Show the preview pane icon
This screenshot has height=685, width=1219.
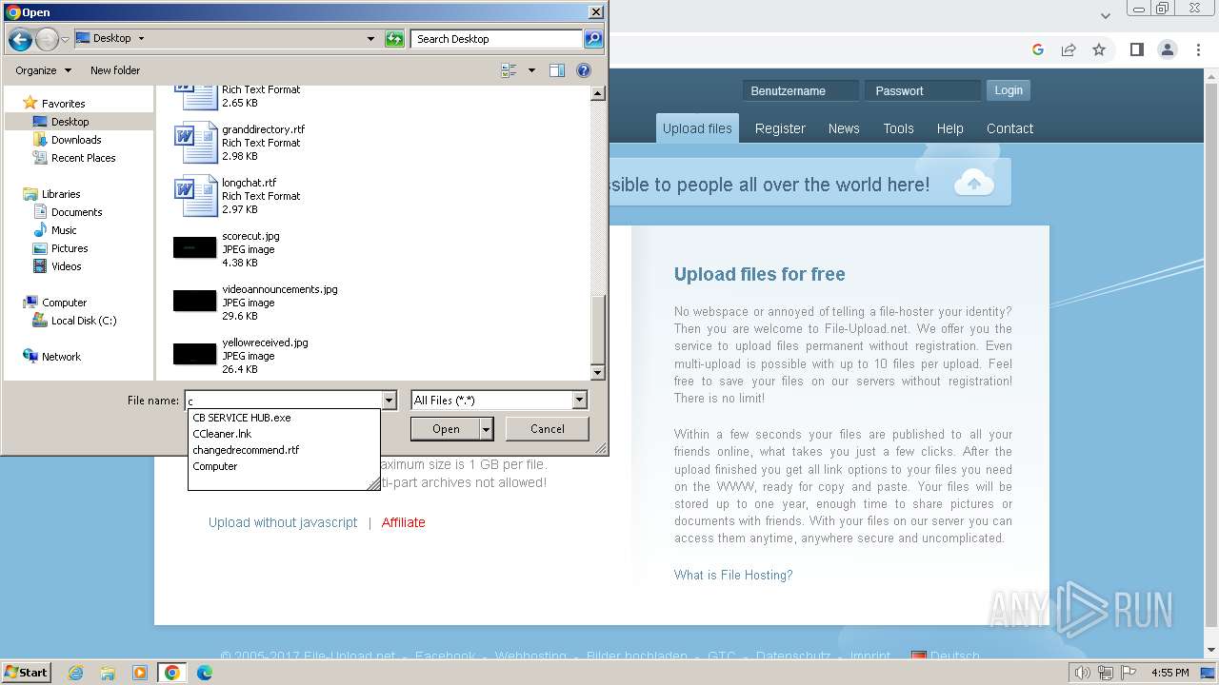coord(557,70)
